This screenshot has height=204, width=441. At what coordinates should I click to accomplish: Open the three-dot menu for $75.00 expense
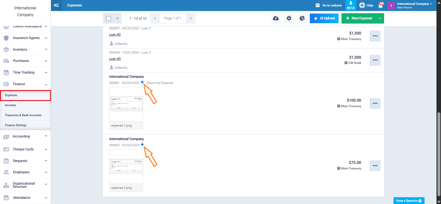pos(375,166)
